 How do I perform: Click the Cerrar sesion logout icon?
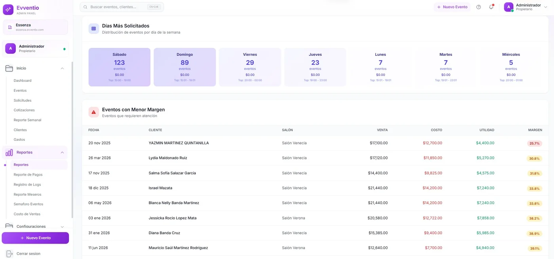(x=9, y=253)
